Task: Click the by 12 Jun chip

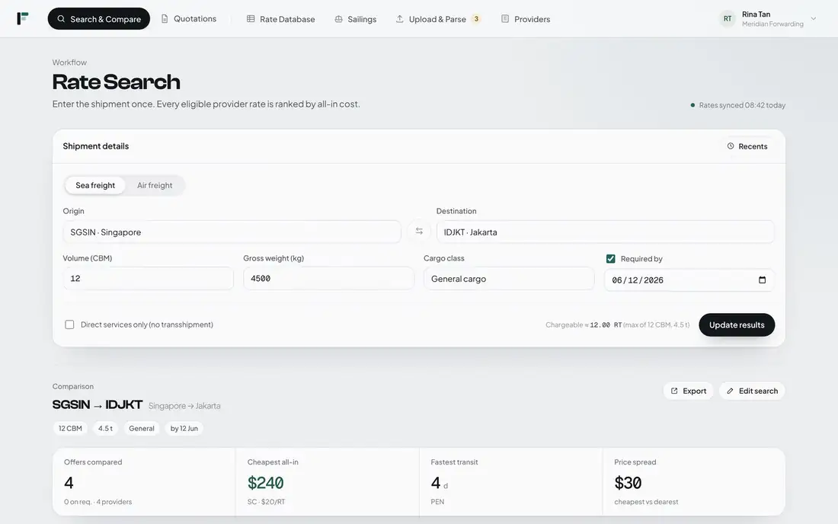Action: pyautogui.click(x=184, y=428)
